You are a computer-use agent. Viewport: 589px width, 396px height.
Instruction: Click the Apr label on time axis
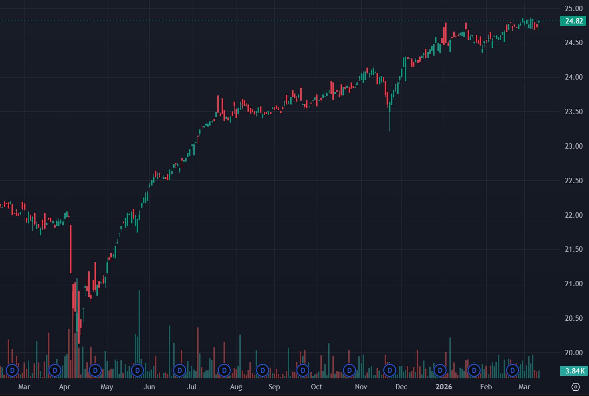pos(64,386)
